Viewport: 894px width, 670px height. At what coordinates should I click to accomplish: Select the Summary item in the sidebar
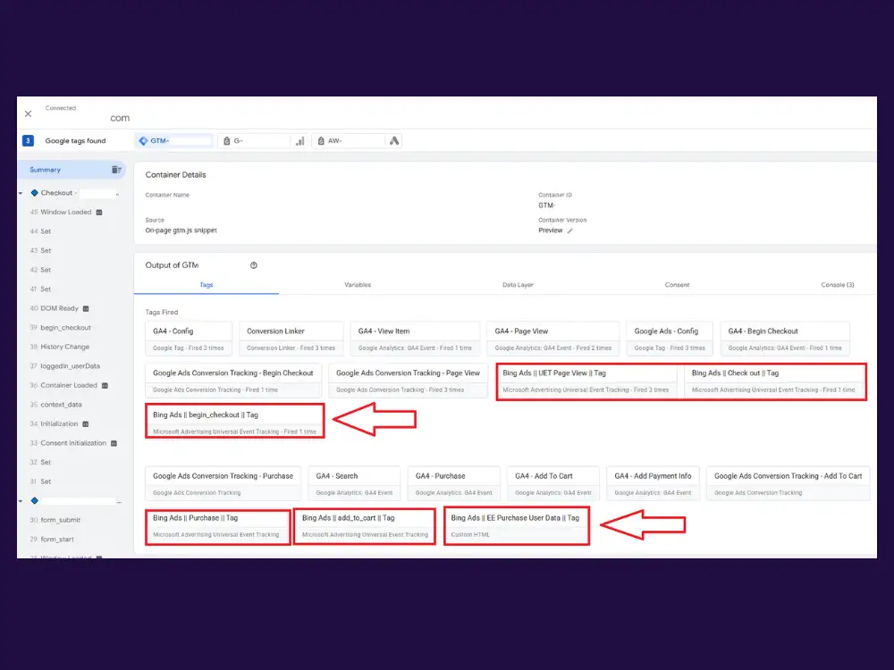click(46, 170)
